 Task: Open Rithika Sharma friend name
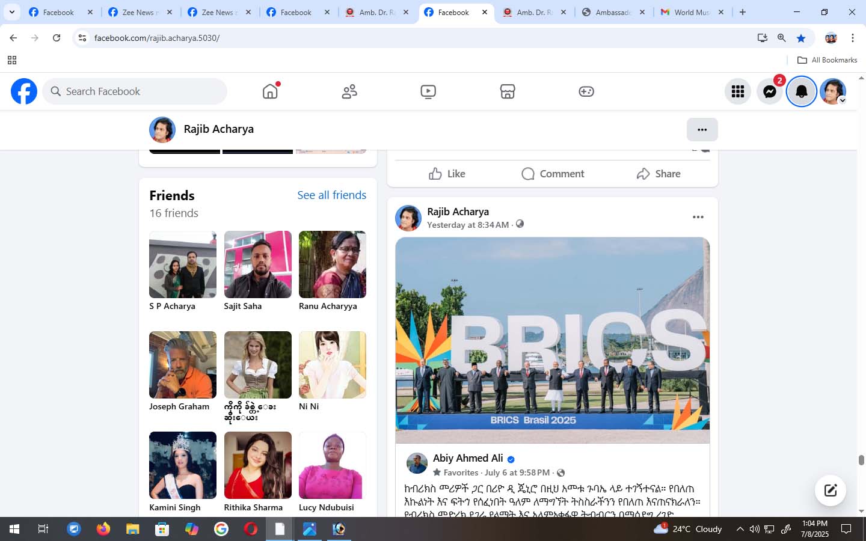(253, 507)
